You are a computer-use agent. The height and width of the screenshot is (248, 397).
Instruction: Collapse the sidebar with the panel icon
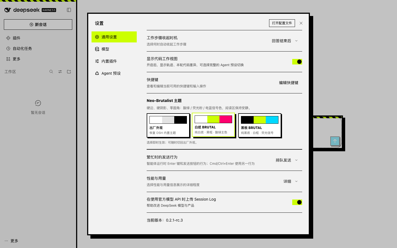point(69,10)
